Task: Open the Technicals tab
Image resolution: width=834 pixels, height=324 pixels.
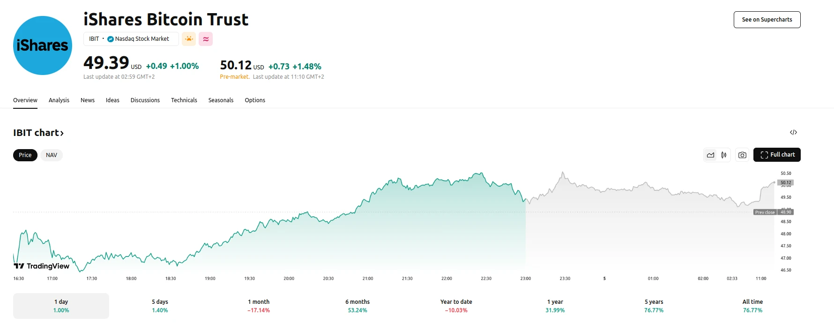Action: coord(184,100)
